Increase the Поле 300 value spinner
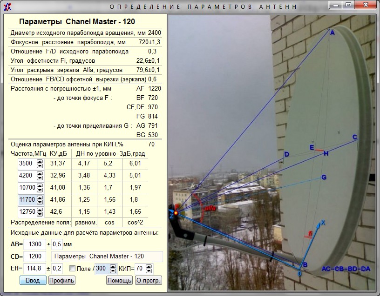 (113, 267)
